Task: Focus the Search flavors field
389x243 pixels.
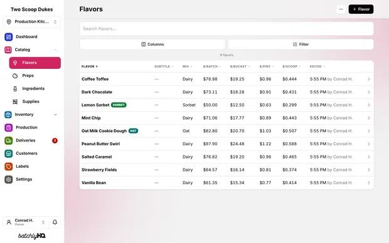Action: coord(226,29)
